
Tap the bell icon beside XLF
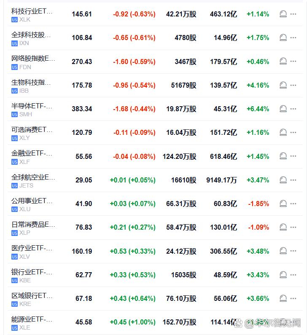[x=283, y=156]
